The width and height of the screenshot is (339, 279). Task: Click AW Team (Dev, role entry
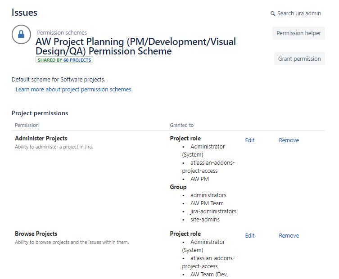click(209, 274)
